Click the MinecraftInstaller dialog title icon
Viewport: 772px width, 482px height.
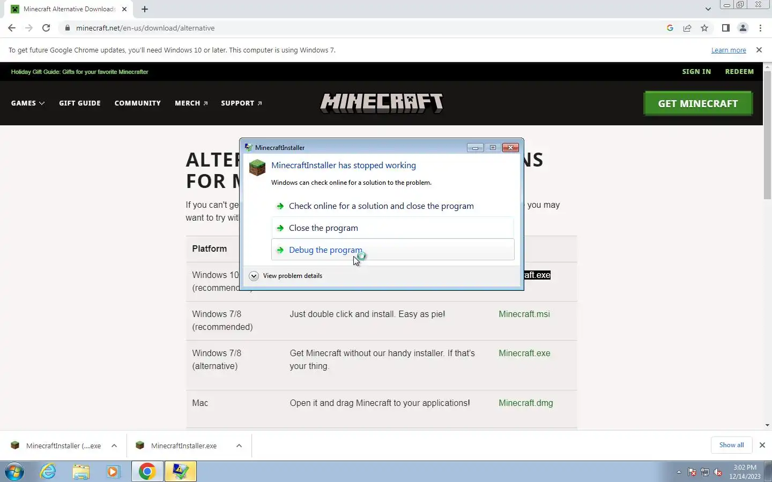pos(249,147)
